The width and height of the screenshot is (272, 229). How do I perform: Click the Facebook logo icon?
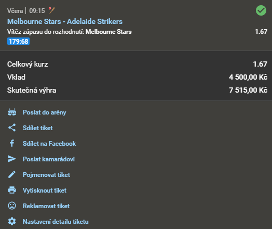point(12,143)
